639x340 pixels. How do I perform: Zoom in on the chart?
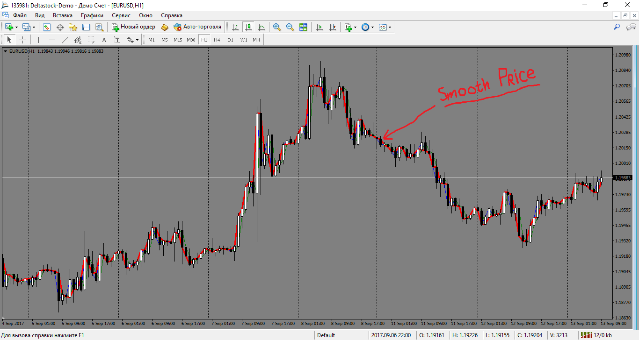tap(277, 27)
